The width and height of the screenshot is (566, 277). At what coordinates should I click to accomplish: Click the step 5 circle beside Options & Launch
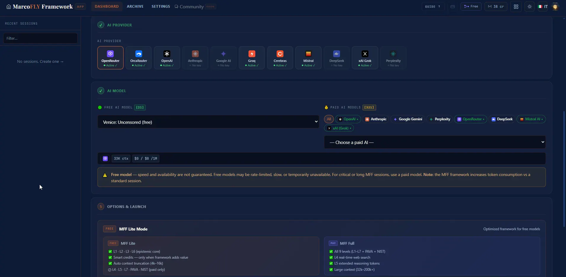point(101,206)
